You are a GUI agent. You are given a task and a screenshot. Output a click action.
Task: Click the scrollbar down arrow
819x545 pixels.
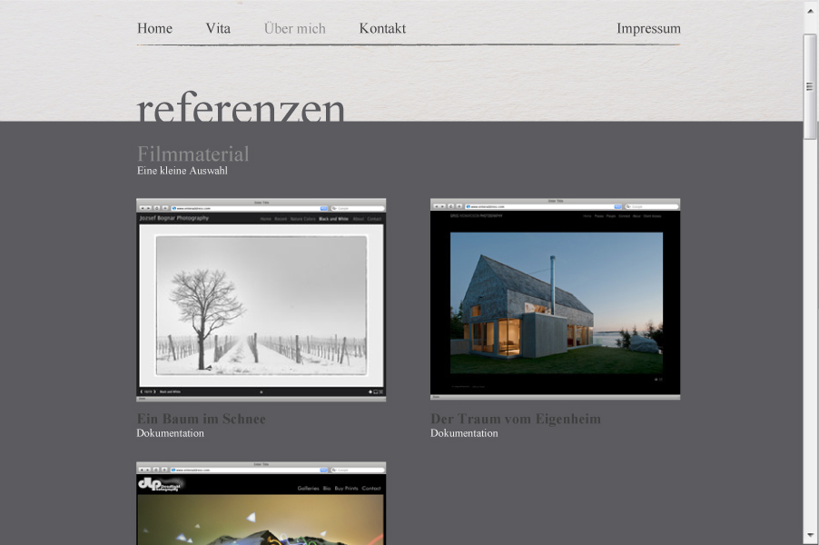(811, 536)
